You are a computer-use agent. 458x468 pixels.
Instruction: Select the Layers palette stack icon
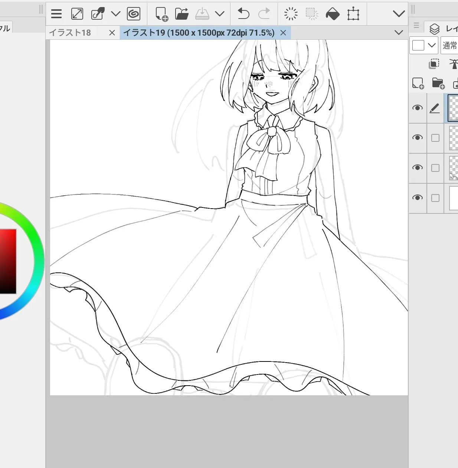(434, 29)
